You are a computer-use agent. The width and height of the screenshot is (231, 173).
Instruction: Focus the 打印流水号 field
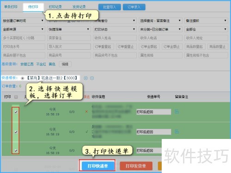(x=24, y=46)
